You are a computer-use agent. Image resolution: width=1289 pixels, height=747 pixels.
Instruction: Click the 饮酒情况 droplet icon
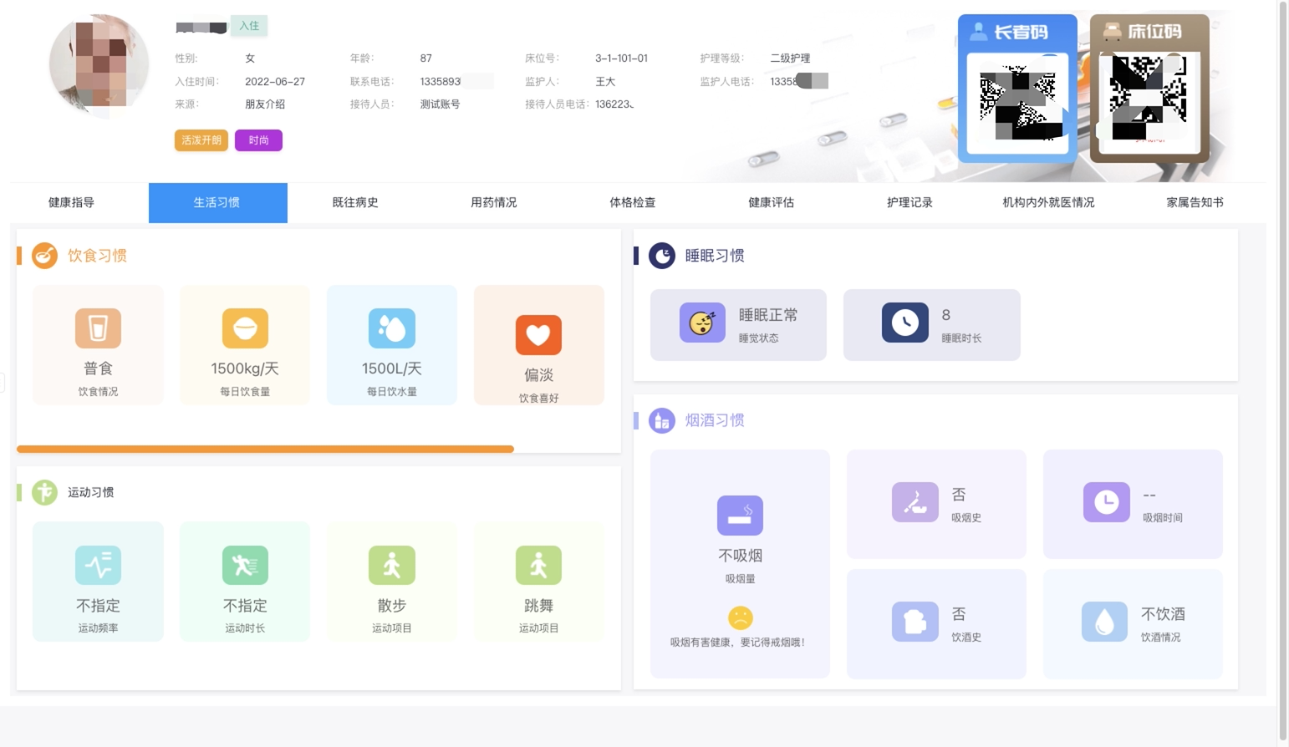tap(1104, 622)
